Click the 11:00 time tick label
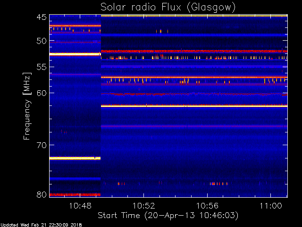 pos(271,206)
